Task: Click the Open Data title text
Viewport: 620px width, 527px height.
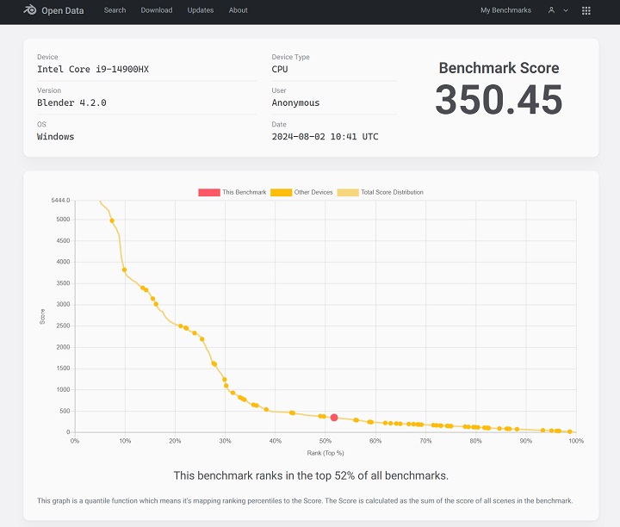Action: point(63,10)
